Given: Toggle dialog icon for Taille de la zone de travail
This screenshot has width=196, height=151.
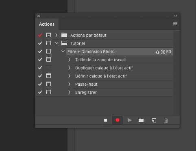Looking at the screenshot, I should pos(48,60).
